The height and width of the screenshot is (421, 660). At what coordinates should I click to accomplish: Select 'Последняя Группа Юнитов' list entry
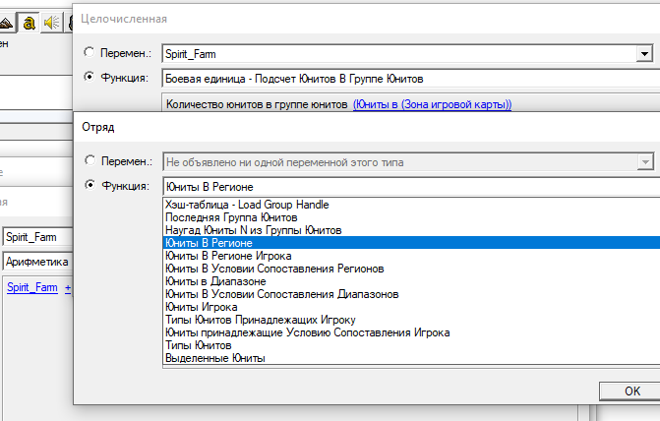pos(231,217)
